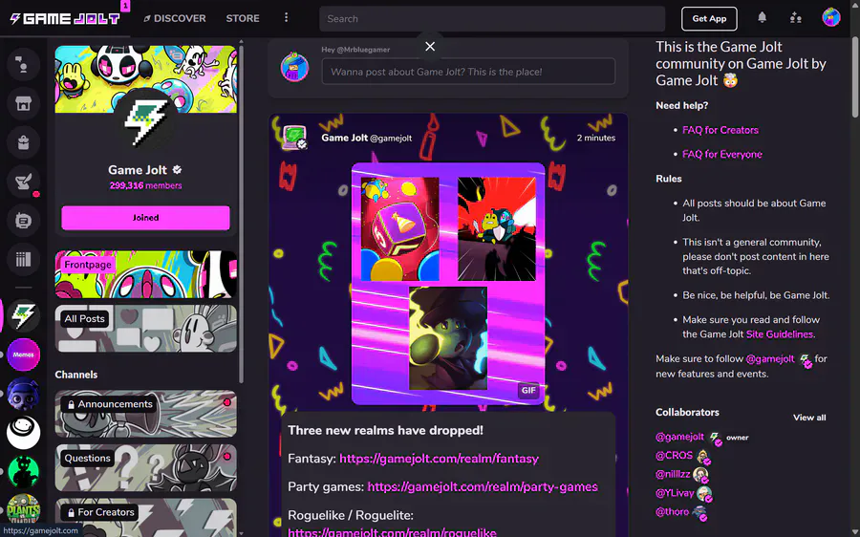This screenshot has height=537, width=860.
Task: Open the party-games realm link
Action: [483, 487]
